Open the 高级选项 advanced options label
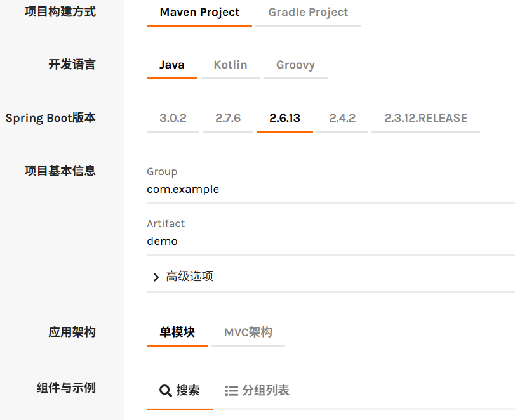The width and height of the screenshot is (515, 420). 189,276
